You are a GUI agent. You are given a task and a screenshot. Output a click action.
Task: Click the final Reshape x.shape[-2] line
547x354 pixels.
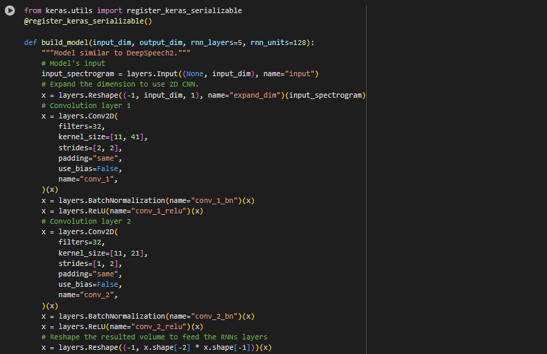tap(156, 347)
